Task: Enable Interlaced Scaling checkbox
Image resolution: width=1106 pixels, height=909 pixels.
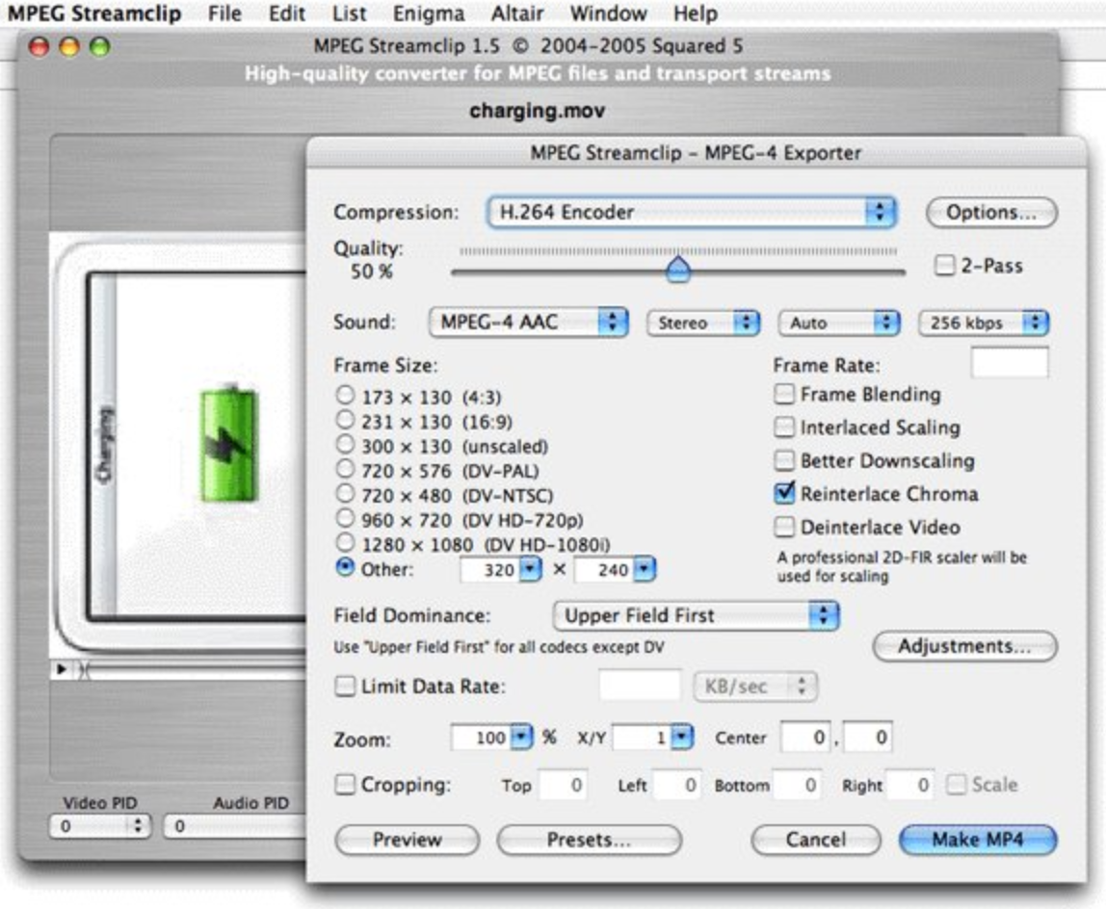Action: 784,427
